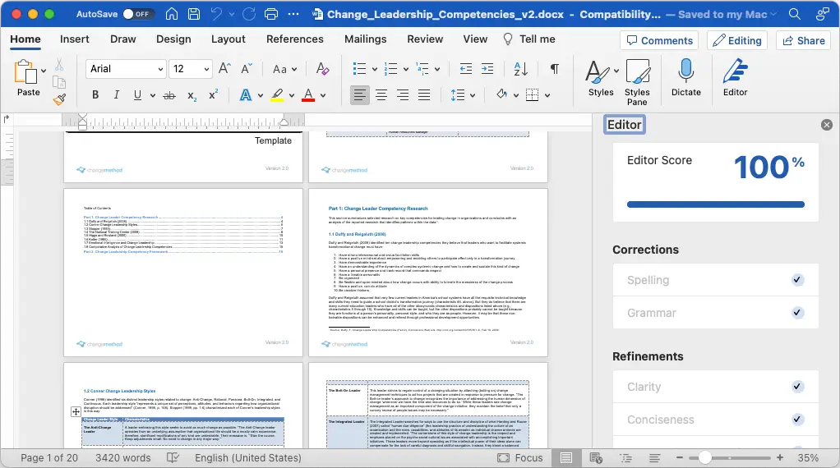Center align the text

click(381, 95)
